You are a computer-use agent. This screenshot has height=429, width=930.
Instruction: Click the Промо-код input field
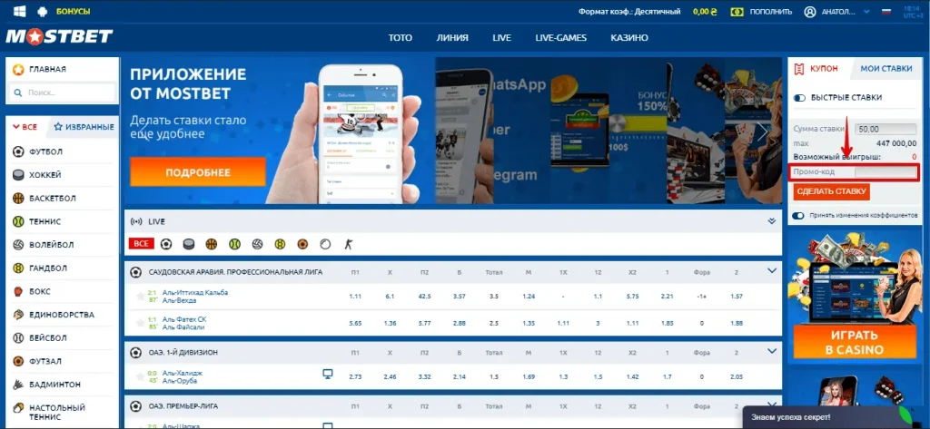886,172
